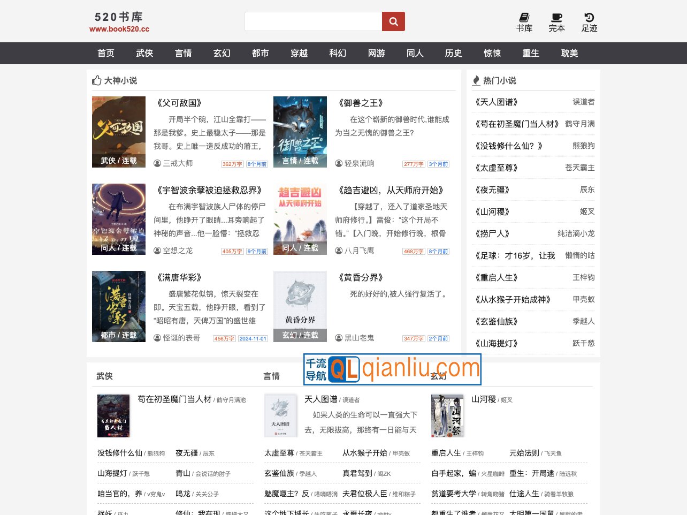Open the 书库 bookshelf icon
The height and width of the screenshot is (515, 687).
(x=524, y=17)
